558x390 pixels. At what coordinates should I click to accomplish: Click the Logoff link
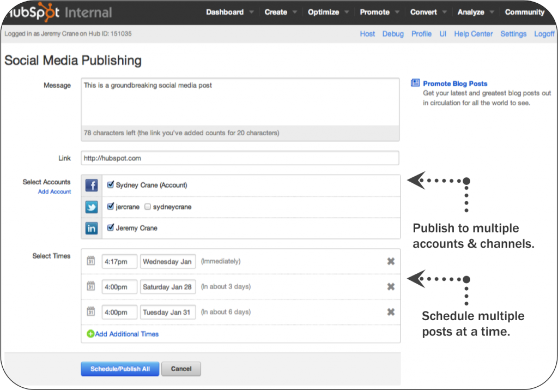coord(544,34)
